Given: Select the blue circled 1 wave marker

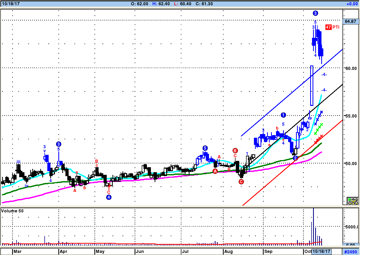Looking at the screenshot, I should [283, 115].
